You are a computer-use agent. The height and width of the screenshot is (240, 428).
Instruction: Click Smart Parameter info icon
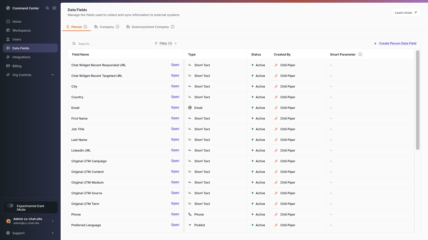(360, 54)
